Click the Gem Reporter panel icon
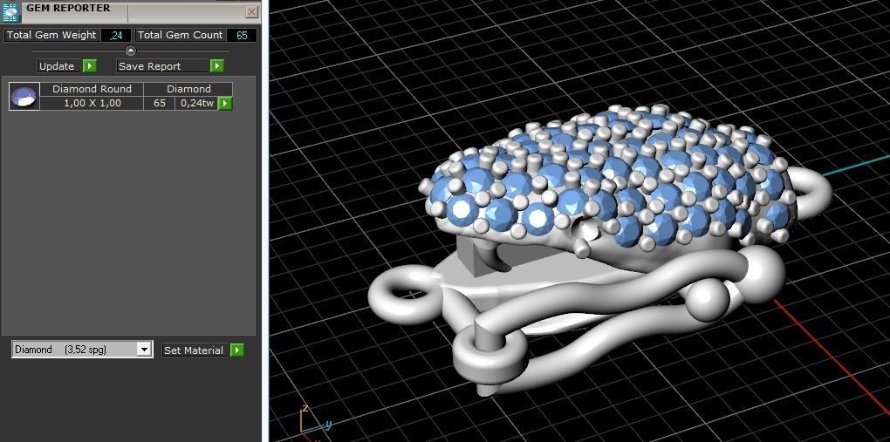This screenshot has height=442, width=890. 11,12
